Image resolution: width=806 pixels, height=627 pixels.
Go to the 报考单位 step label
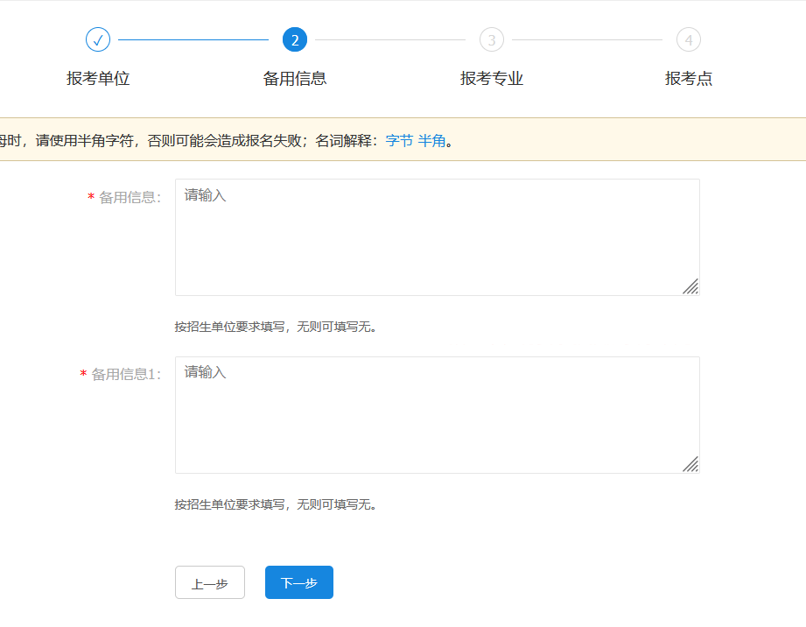tap(98, 79)
